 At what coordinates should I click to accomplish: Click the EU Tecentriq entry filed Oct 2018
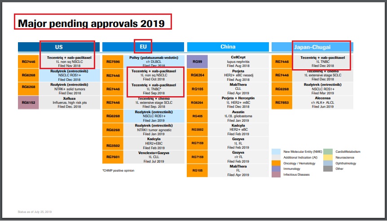[154, 75]
